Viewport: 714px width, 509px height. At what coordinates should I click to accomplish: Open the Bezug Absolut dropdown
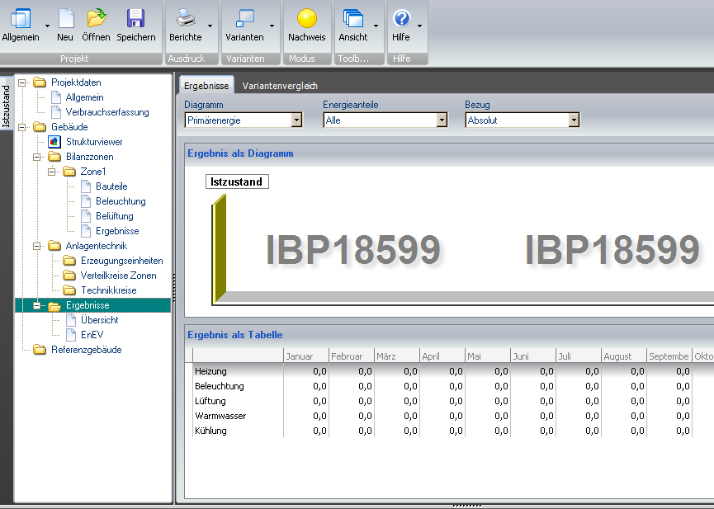[574, 120]
